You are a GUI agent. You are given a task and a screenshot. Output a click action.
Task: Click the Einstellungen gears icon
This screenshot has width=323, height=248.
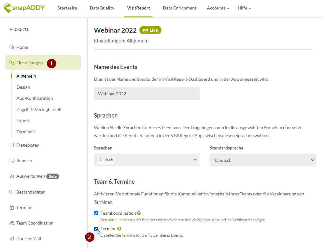tap(11, 63)
